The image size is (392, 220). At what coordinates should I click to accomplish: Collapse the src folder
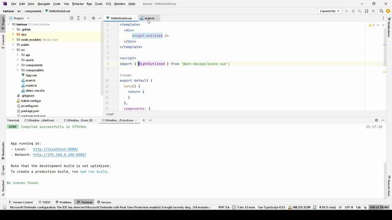13,50
